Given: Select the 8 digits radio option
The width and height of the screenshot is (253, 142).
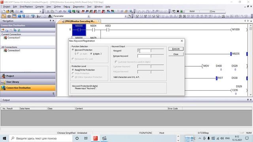Looking at the screenshot, I should point(91,54).
